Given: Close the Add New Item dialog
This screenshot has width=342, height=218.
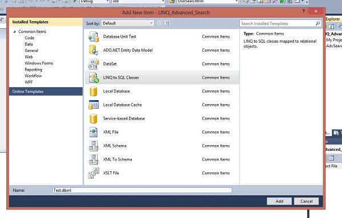Looking at the screenshot, I should tap(316, 11).
